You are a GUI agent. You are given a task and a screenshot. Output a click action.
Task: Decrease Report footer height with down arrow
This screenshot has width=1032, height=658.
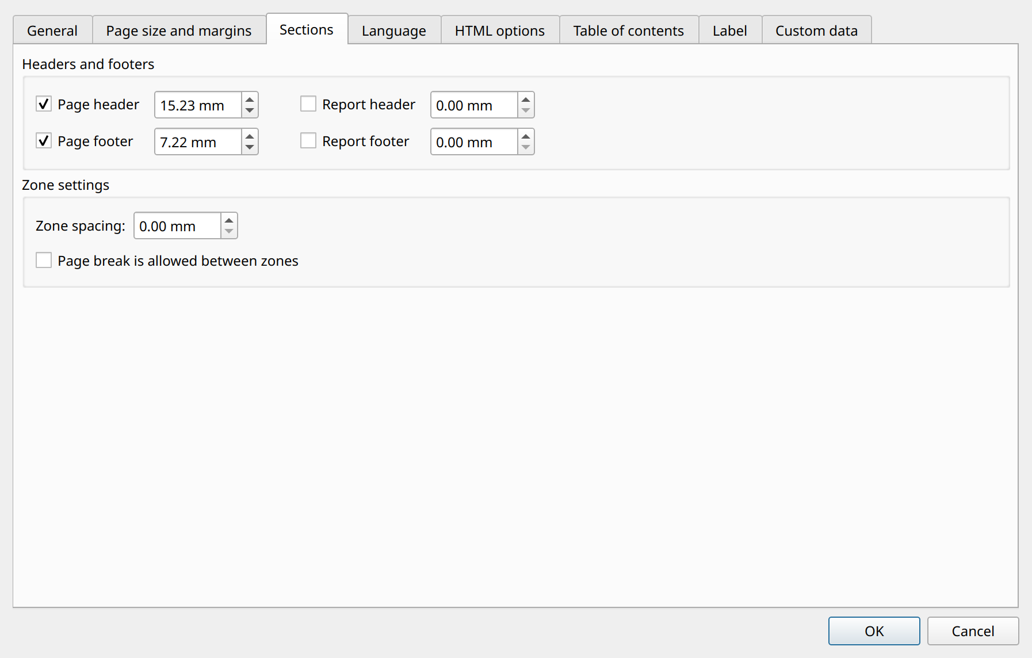pos(526,147)
